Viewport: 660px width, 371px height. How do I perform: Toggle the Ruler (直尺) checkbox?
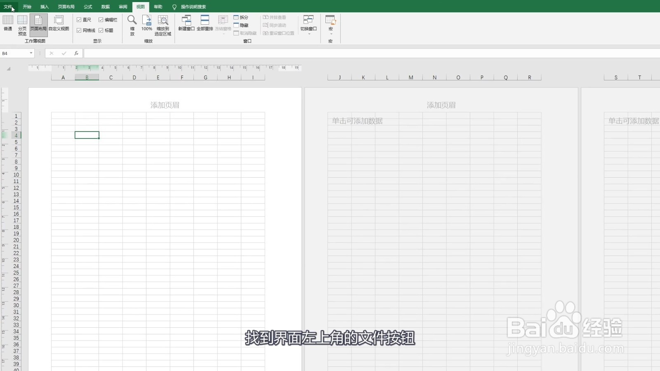click(x=84, y=20)
